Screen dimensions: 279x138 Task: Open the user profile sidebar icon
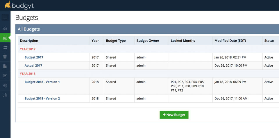coord(5,95)
